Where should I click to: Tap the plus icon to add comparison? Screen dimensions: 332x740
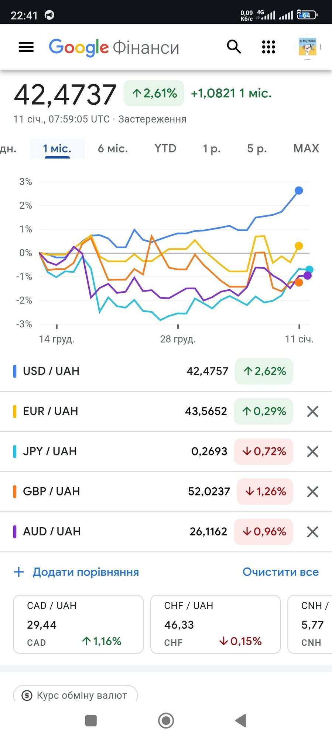[19, 572]
